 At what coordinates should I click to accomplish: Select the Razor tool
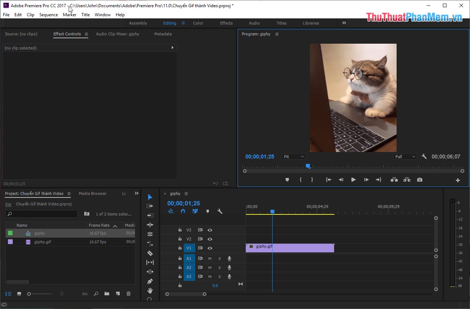tap(150, 253)
